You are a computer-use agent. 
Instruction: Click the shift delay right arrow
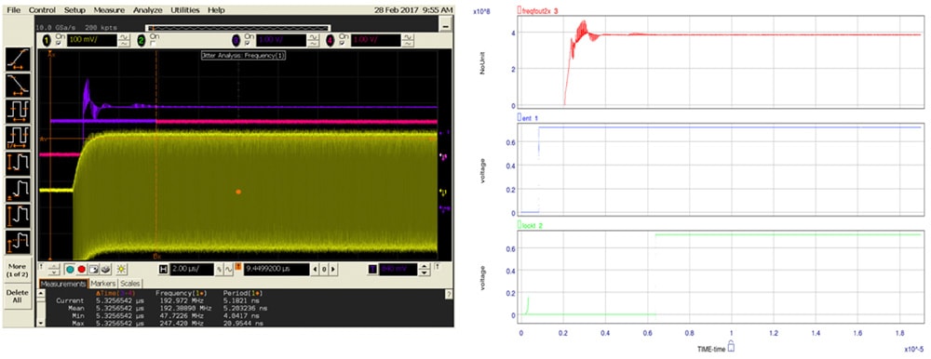333,269
